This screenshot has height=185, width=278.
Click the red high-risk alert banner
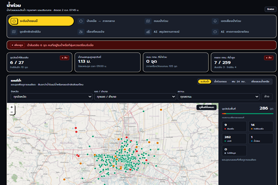coord(141,45)
